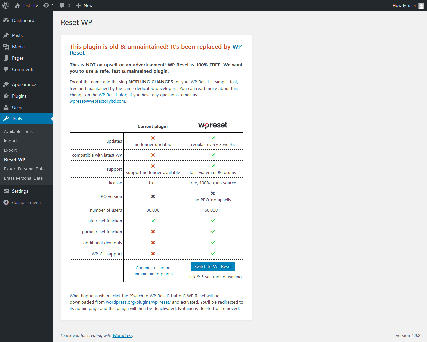Open the Media menu item
This screenshot has width=427, height=342.
pyautogui.click(x=27, y=47)
